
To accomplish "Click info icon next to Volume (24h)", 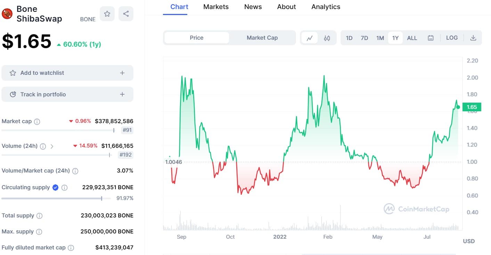I will (x=43, y=146).
